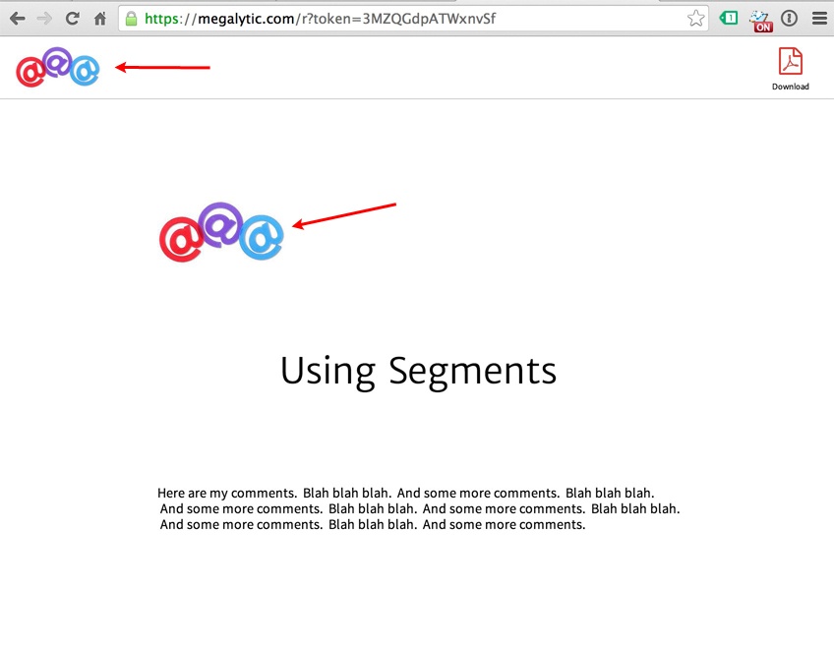Screen dimensions: 834x647
Task: Click the grayed-out forward navigation arrow
Action: pos(43,18)
